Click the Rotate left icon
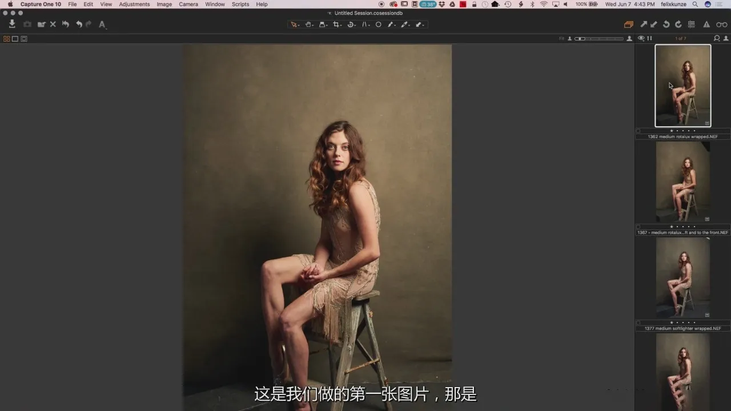731x411 pixels. 666,25
